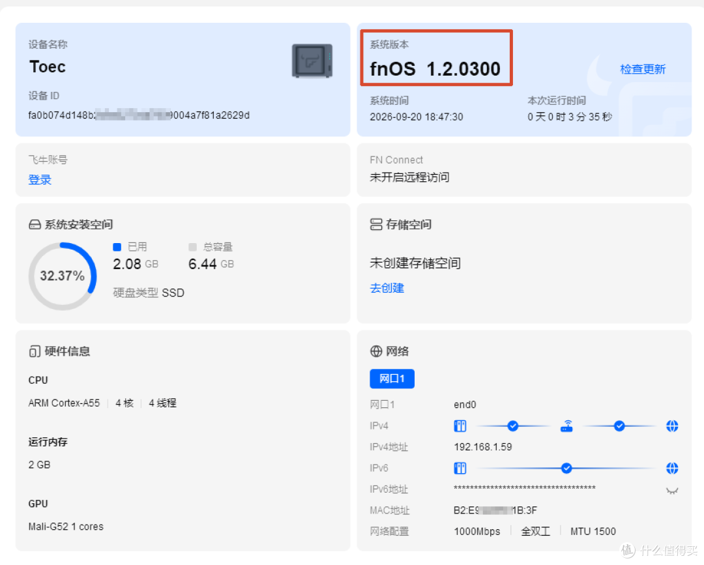Click the IPv4 address 192.168.1.59

point(482,447)
